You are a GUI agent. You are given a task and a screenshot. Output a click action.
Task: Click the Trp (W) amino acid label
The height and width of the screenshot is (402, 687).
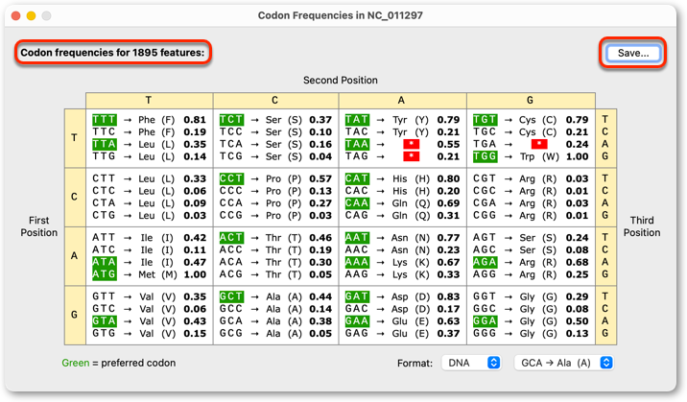(x=539, y=156)
